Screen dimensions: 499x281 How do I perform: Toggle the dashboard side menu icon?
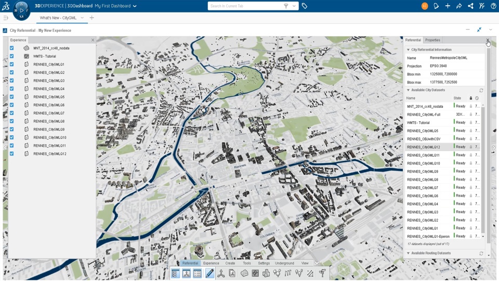pyautogui.click(x=5, y=18)
